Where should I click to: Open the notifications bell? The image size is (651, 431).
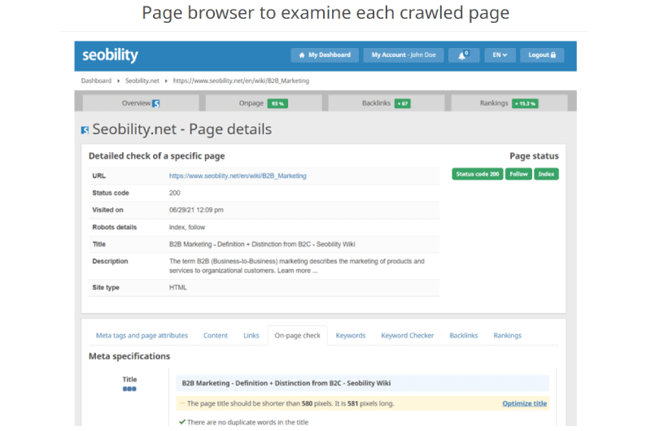[x=463, y=54]
